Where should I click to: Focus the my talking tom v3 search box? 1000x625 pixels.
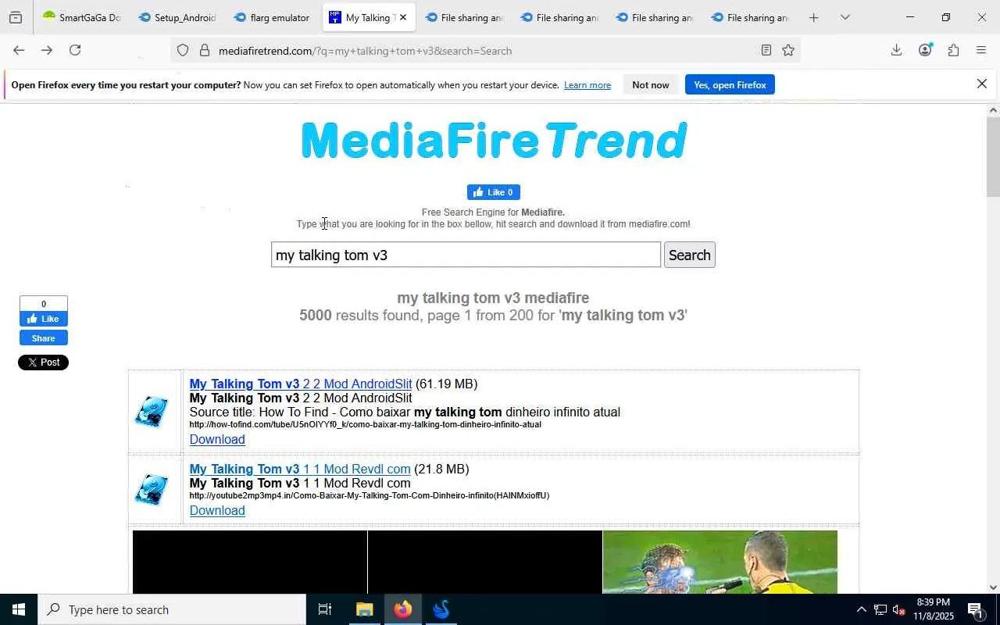coord(466,255)
